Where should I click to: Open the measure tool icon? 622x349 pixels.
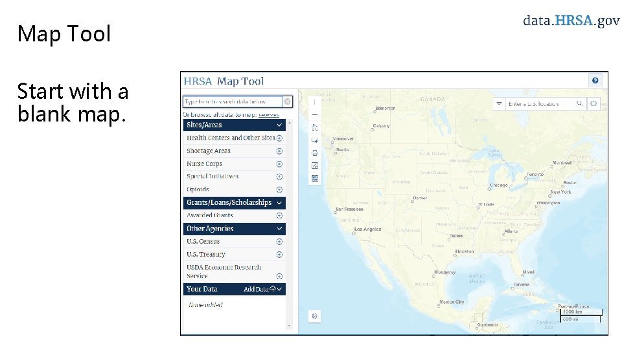click(315, 165)
